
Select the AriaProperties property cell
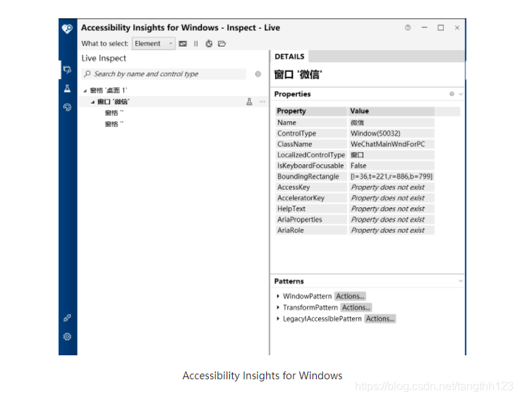(311, 220)
